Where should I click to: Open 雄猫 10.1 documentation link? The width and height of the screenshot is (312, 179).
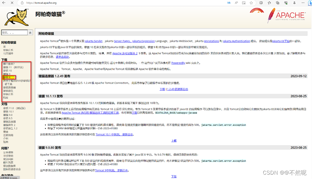[8, 112]
